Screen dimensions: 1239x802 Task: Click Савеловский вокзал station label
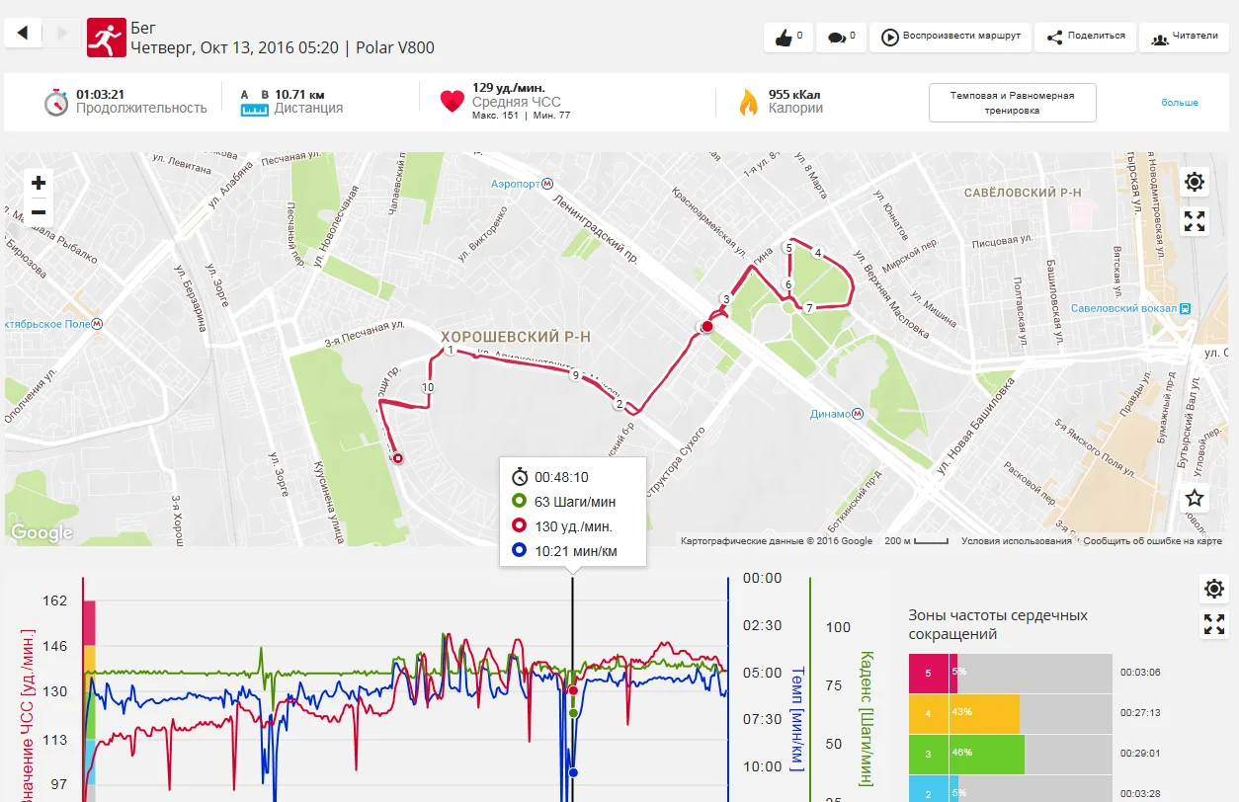pyautogui.click(x=1123, y=308)
